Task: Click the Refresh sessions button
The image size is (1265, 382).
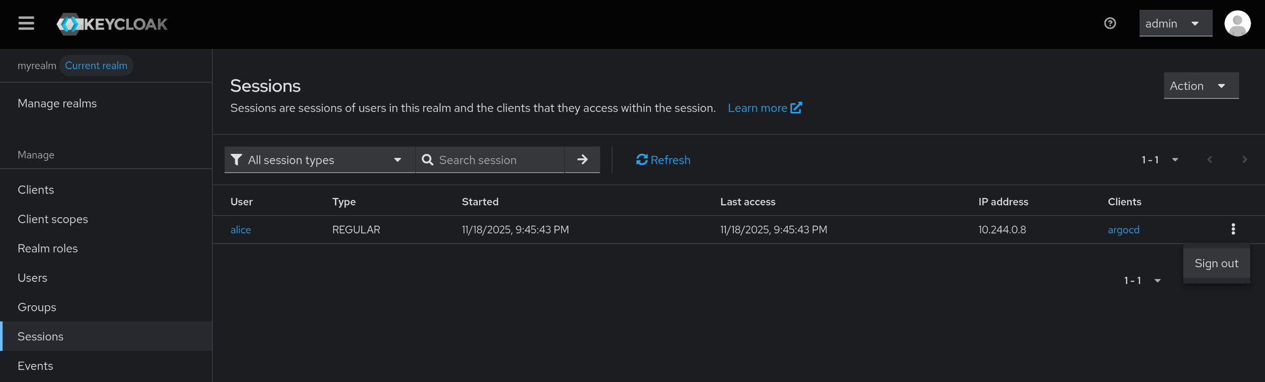Action: (x=663, y=160)
